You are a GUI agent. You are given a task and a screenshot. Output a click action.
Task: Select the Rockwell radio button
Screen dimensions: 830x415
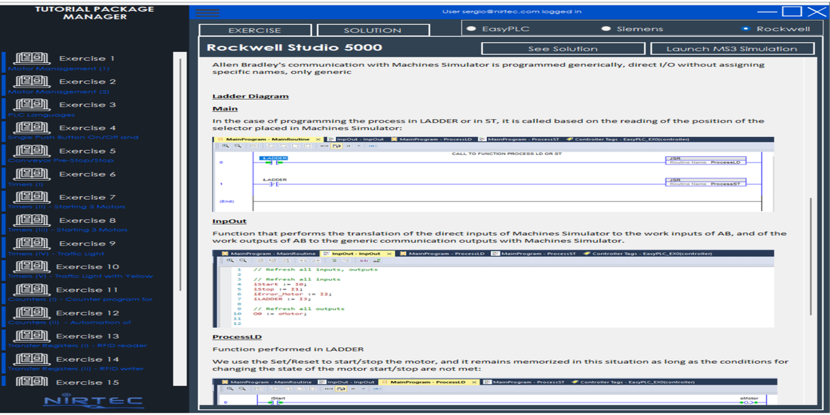click(x=745, y=29)
